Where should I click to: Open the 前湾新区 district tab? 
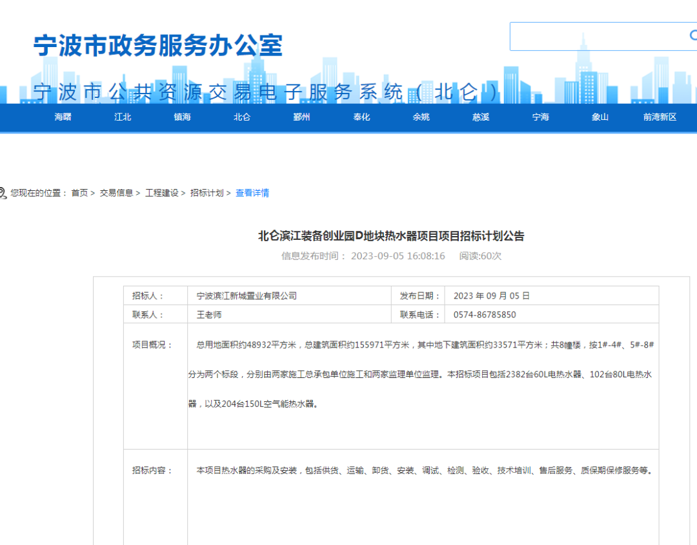pyautogui.click(x=660, y=117)
